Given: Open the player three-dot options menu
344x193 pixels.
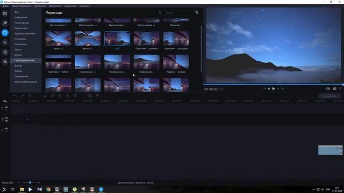Looking at the screenshot, I should coord(340,88).
